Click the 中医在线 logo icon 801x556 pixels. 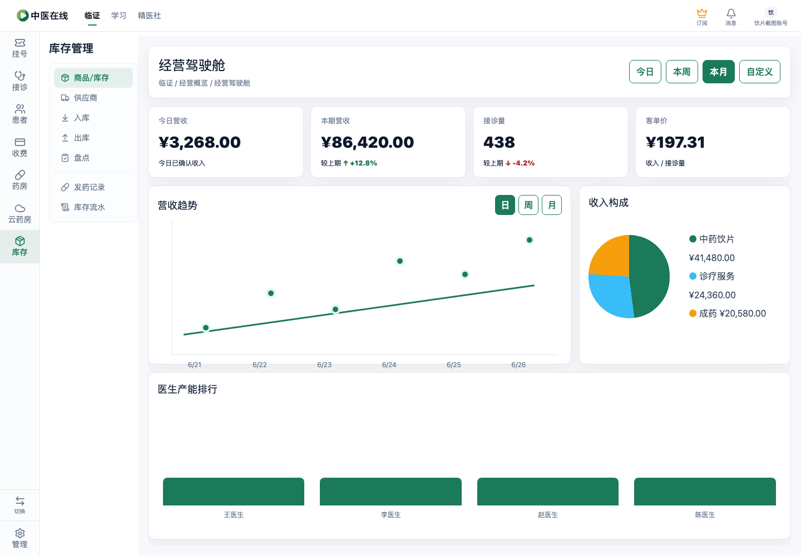(x=23, y=16)
